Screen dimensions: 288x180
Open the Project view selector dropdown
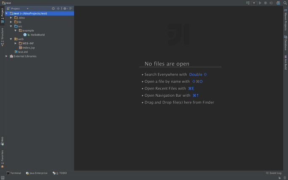(27, 8)
